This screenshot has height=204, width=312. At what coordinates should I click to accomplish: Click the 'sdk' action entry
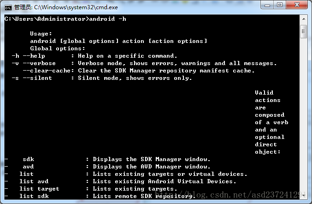(x=28, y=159)
